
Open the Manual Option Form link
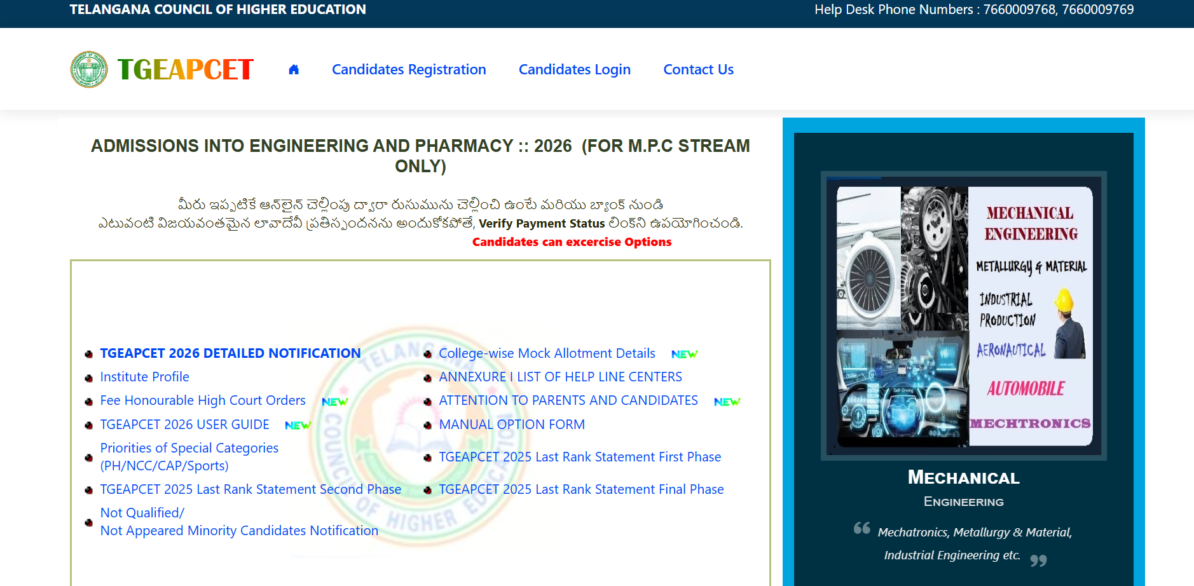(x=512, y=425)
